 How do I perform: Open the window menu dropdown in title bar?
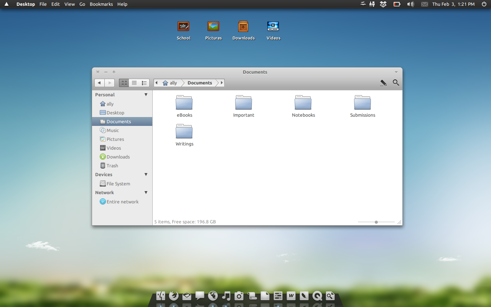396,72
